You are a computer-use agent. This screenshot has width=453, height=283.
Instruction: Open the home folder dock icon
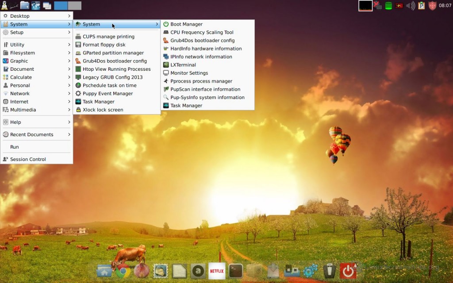(104, 271)
